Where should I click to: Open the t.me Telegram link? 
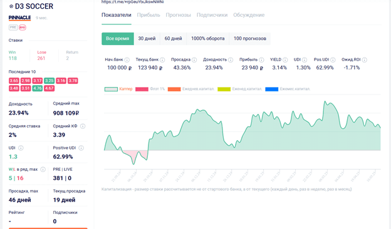click(132, 2)
